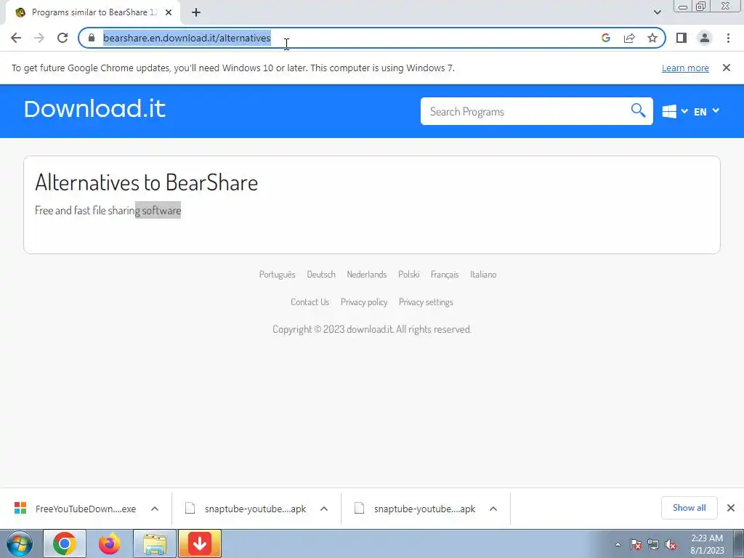The image size is (744, 558).
Task: Open Action Center flag icon
Action: 636,544
